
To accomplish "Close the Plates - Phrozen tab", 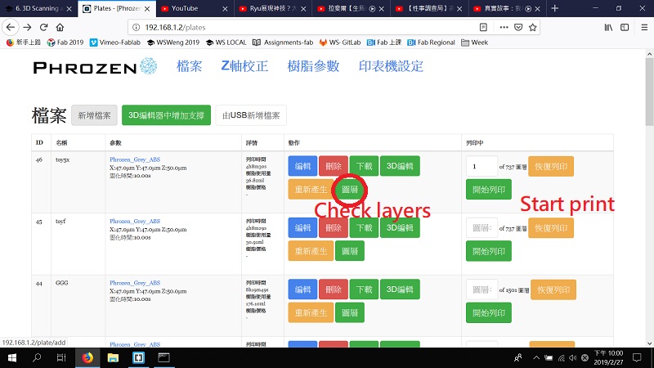I will point(147,9).
